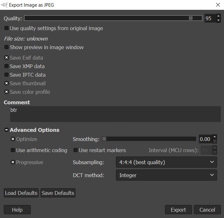Toggle Show preview in image window

click(7, 47)
